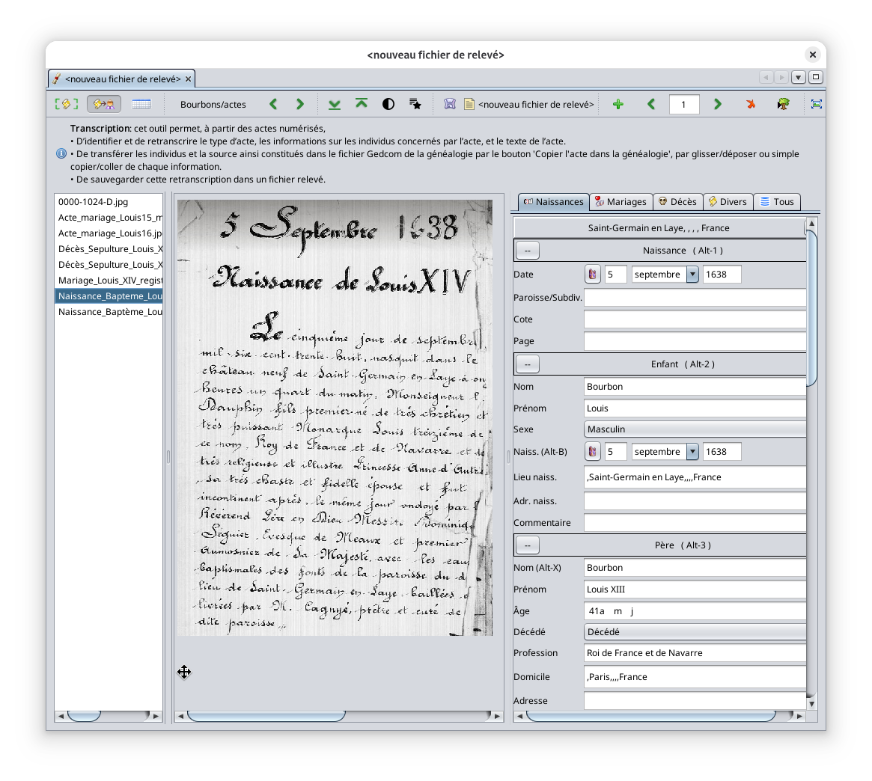Viewport: 872px width, 781px height.
Task: Click the Date year field showing 1638
Action: [x=722, y=274]
